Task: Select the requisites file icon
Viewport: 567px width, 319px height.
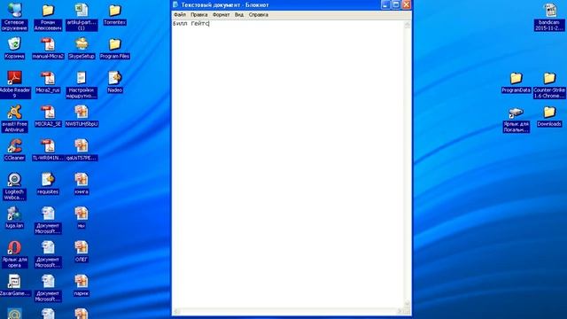Action: pyautogui.click(x=48, y=183)
